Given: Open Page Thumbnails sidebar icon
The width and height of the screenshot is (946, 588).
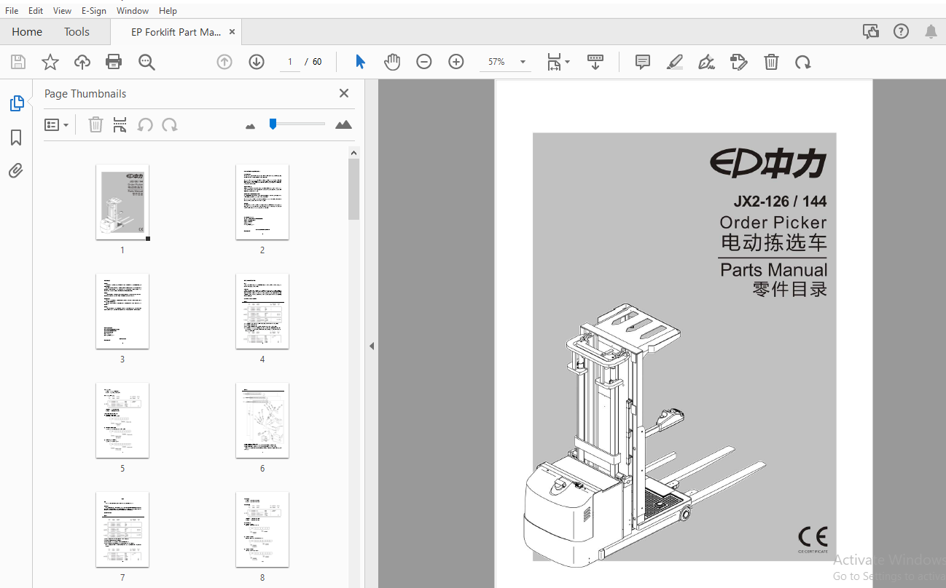Looking at the screenshot, I should pos(16,103).
